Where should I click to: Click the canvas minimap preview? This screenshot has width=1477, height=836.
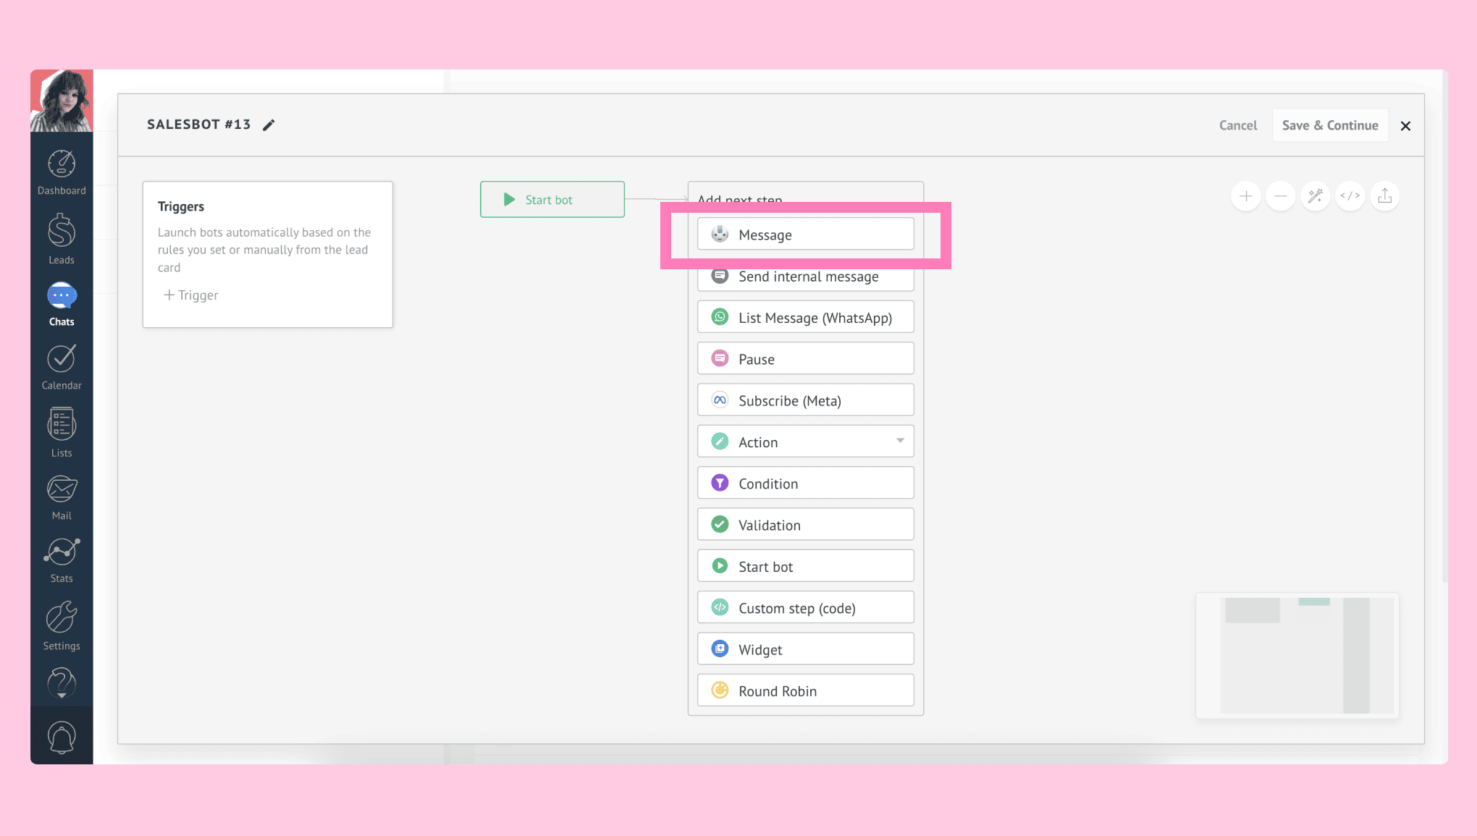click(x=1297, y=655)
